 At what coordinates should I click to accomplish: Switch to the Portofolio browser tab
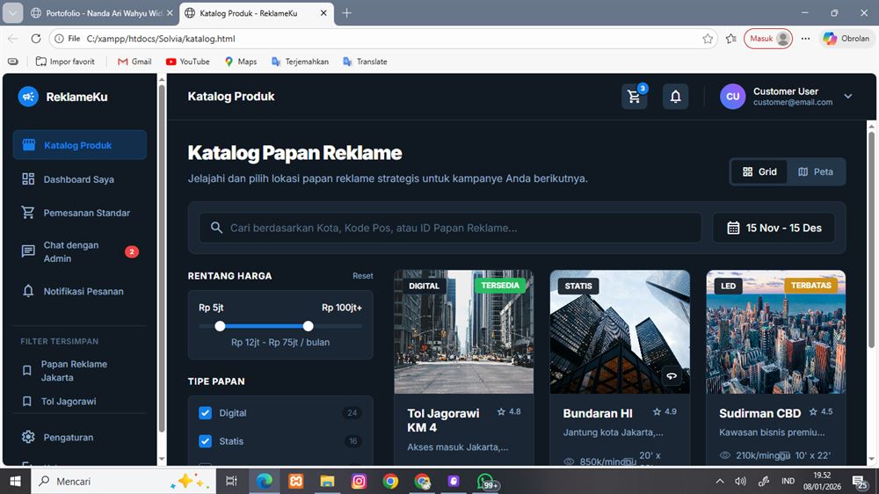(95, 13)
